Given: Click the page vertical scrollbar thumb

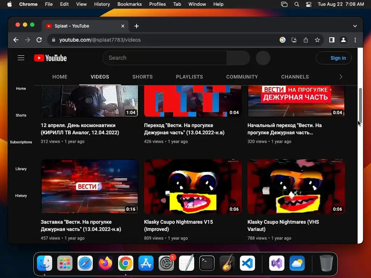Looking at the screenshot, I should 360,105.
